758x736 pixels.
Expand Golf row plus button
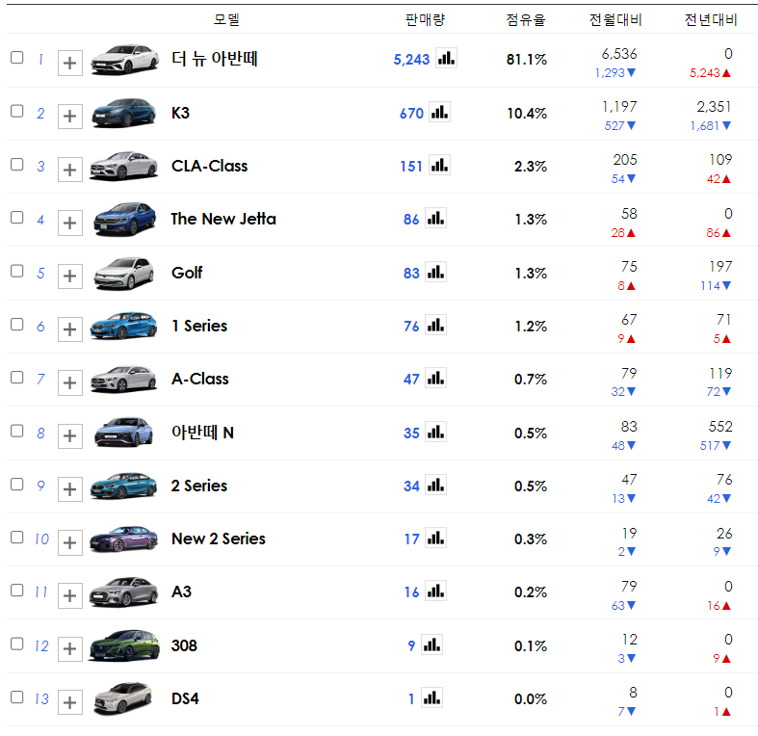coord(70,276)
